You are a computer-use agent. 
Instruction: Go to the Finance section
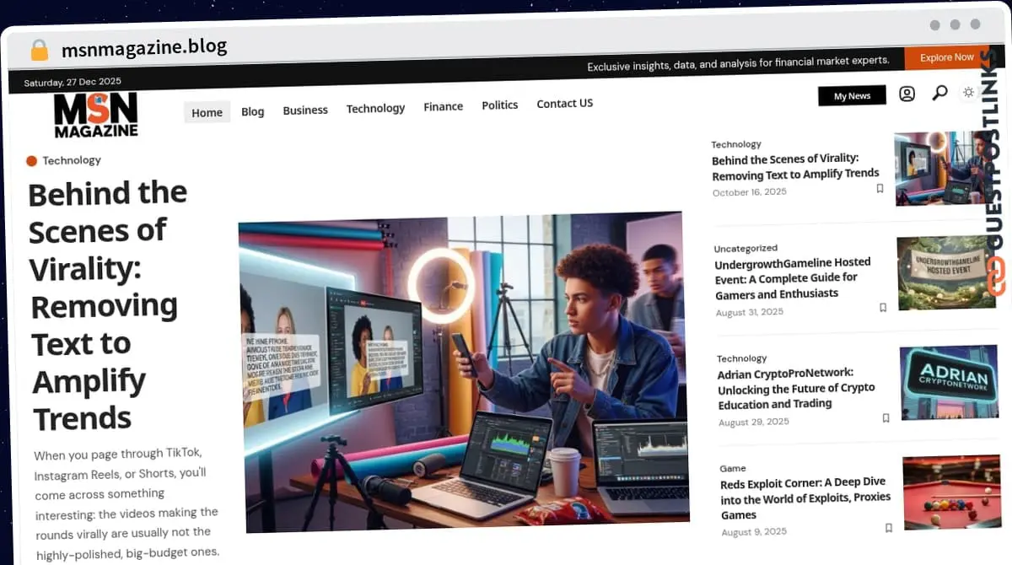click(x=443, y=106)
